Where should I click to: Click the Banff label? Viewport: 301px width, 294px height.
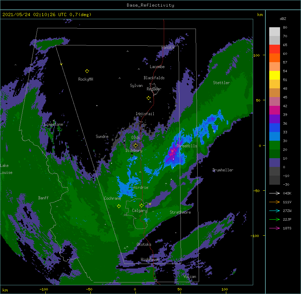point(43,198)
